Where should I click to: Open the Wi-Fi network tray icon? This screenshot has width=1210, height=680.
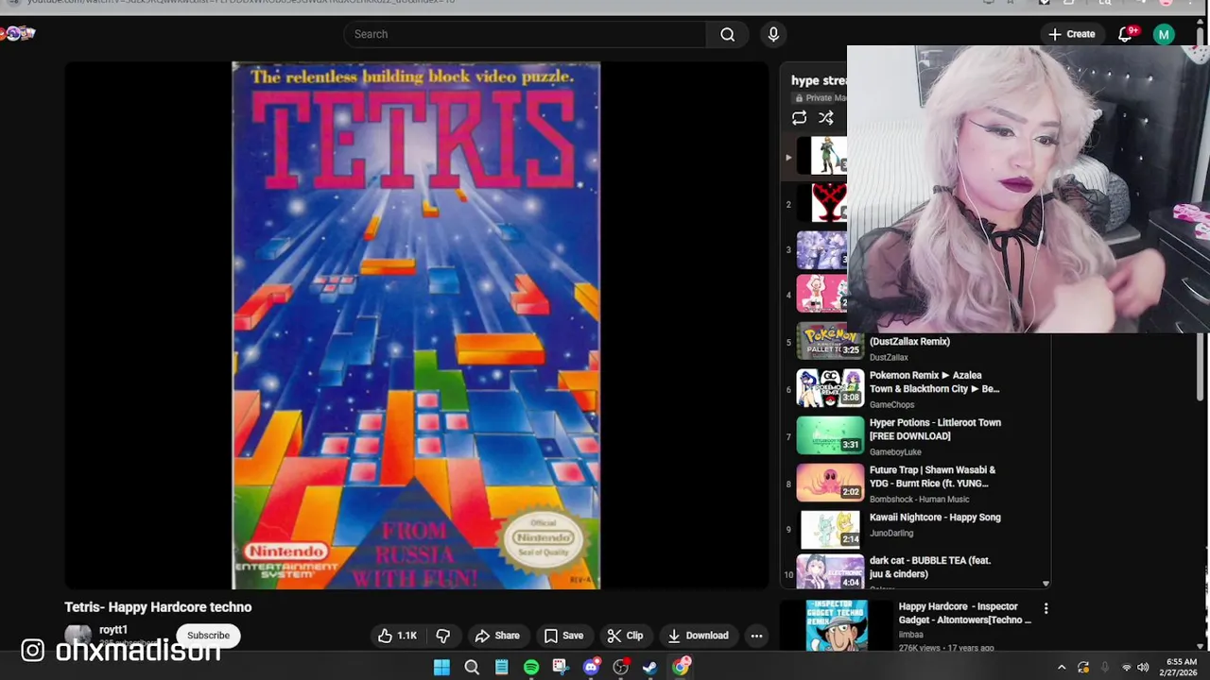pyautogui.click(x=1127, y=668)
